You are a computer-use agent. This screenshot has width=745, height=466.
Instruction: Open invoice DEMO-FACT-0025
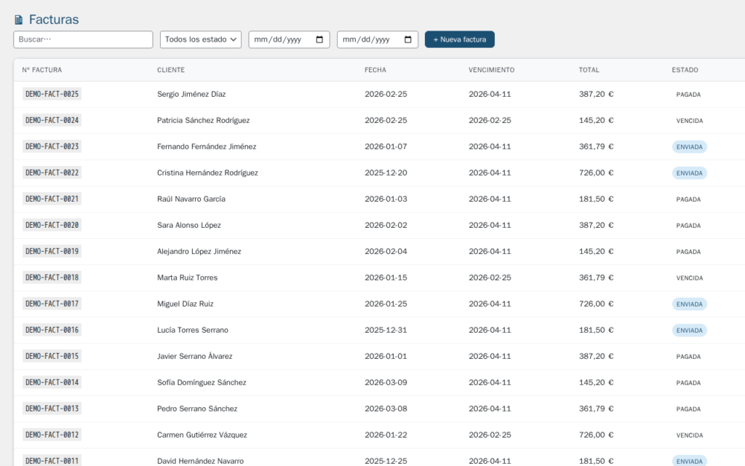point(52,93)
